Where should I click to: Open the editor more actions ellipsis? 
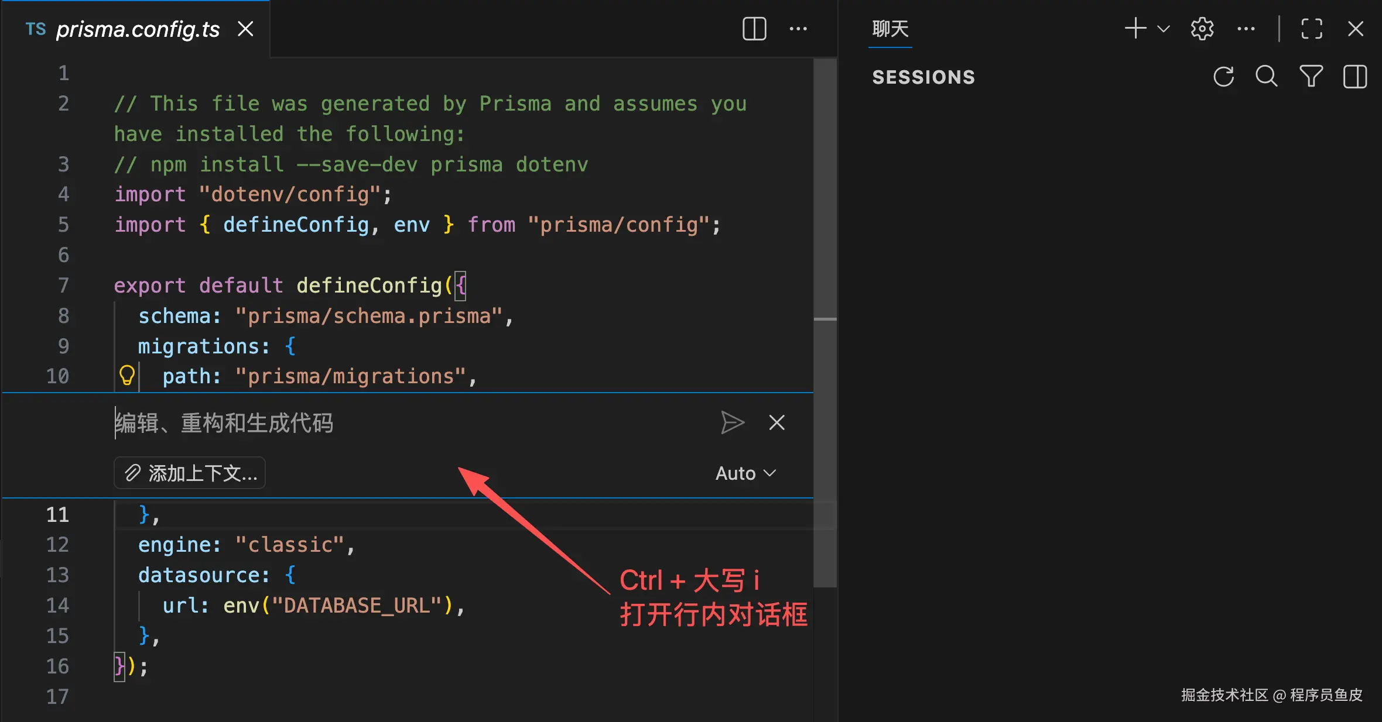tap(798, 29)
